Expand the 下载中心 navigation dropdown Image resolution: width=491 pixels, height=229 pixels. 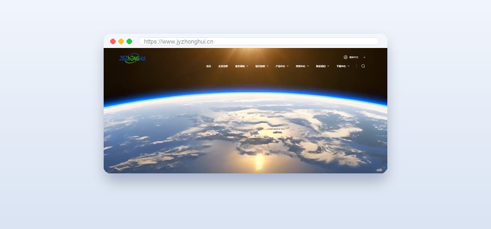click(x=343, y=67)
